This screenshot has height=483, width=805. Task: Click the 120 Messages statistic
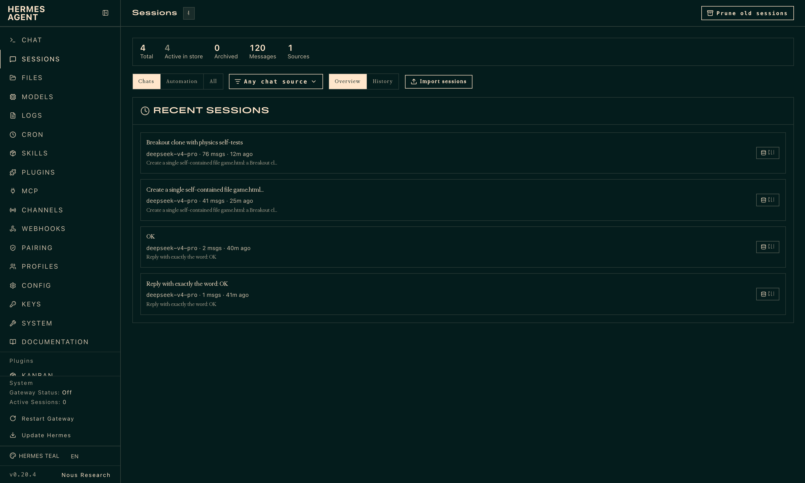pyautogui.click(x=263, y=52)
